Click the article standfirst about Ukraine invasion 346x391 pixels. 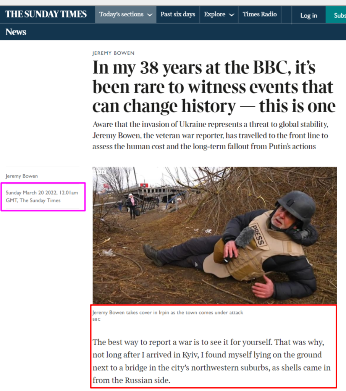tap(210, 136)
